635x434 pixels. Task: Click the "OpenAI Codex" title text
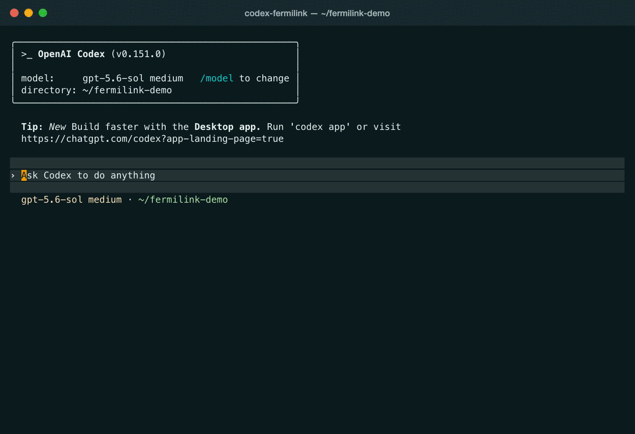[71, 54]
